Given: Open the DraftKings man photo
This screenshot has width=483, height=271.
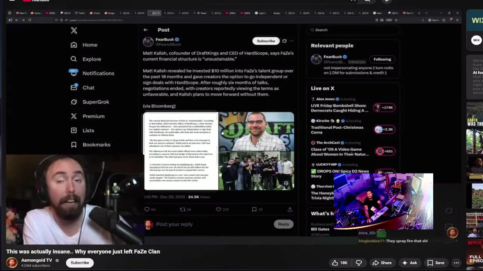Looking at the screenshot, I should pyautogui.click(x=256, y=131).
